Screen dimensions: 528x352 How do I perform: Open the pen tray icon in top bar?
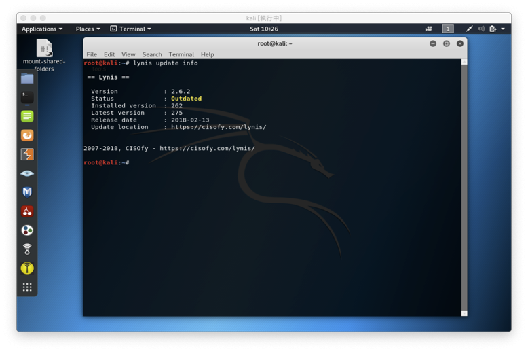[x=469, y=29]
